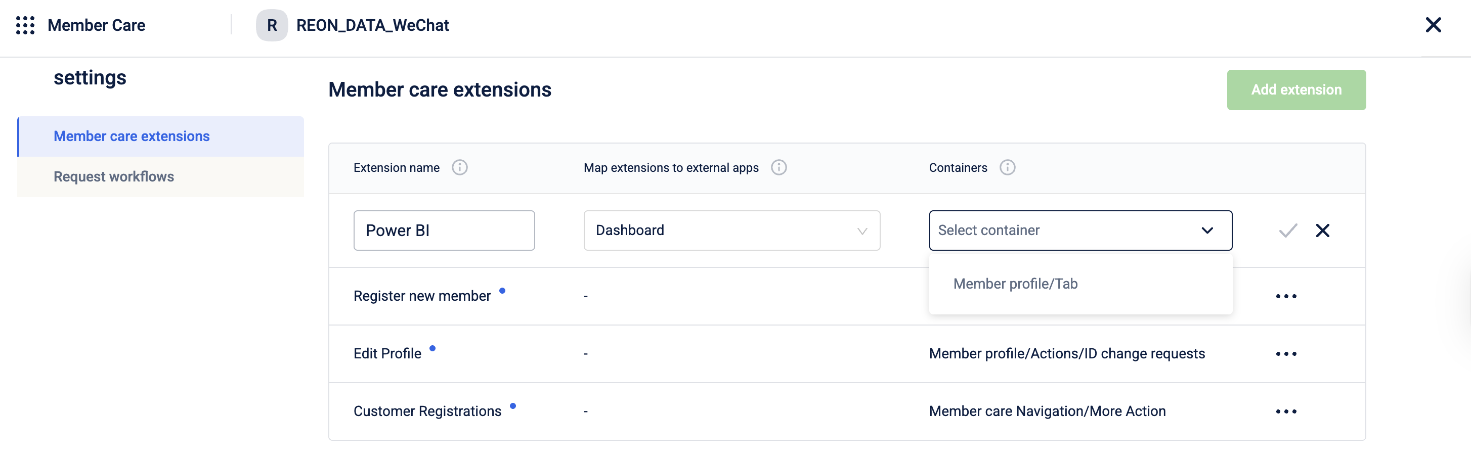Collapse the Select container dropdown

tap(1206, 231)
